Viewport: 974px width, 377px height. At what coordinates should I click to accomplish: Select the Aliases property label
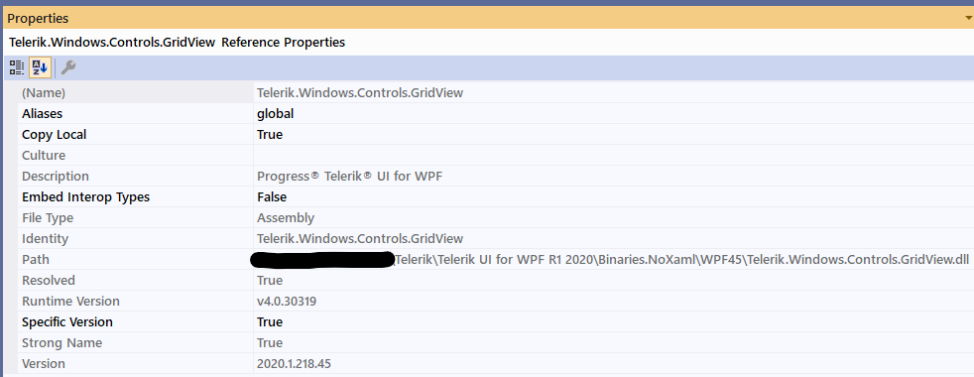point(43,114)
